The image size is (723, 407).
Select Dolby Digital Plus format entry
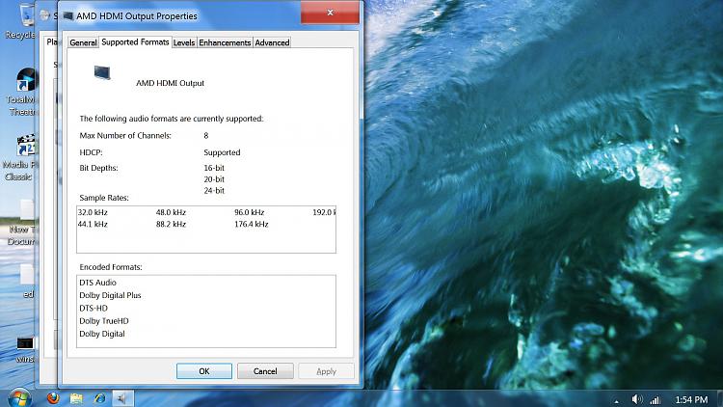click(110, 295)
